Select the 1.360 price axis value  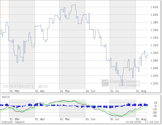tap(154, 30)
